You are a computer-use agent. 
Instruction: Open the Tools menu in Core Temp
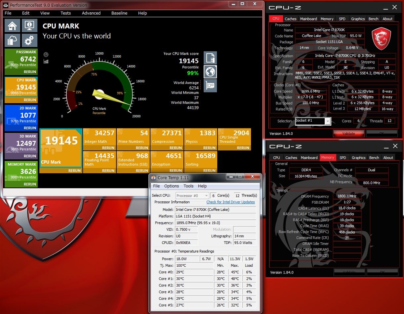point(189,186)
